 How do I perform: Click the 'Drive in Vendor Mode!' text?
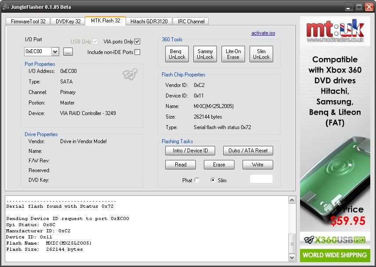83,141
